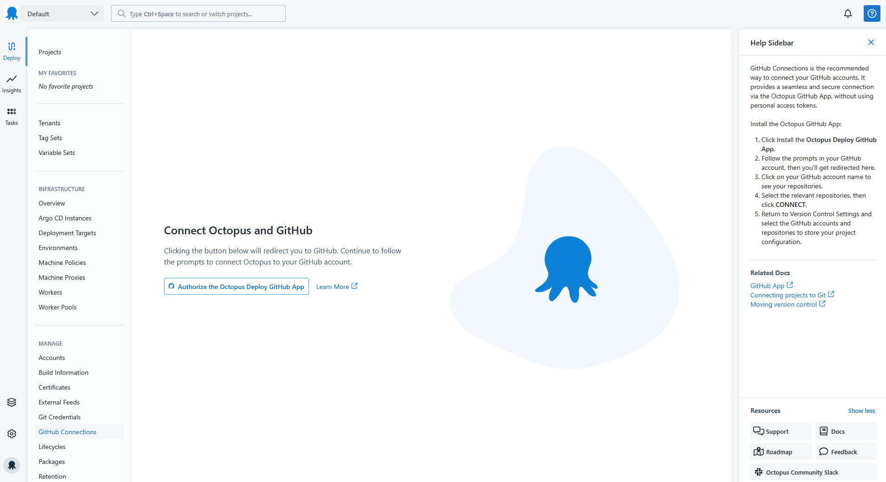Image resolution: width=886 pixels, height=482 pixels.
Task: Click Show less in Resources
Action: point(861,411)
